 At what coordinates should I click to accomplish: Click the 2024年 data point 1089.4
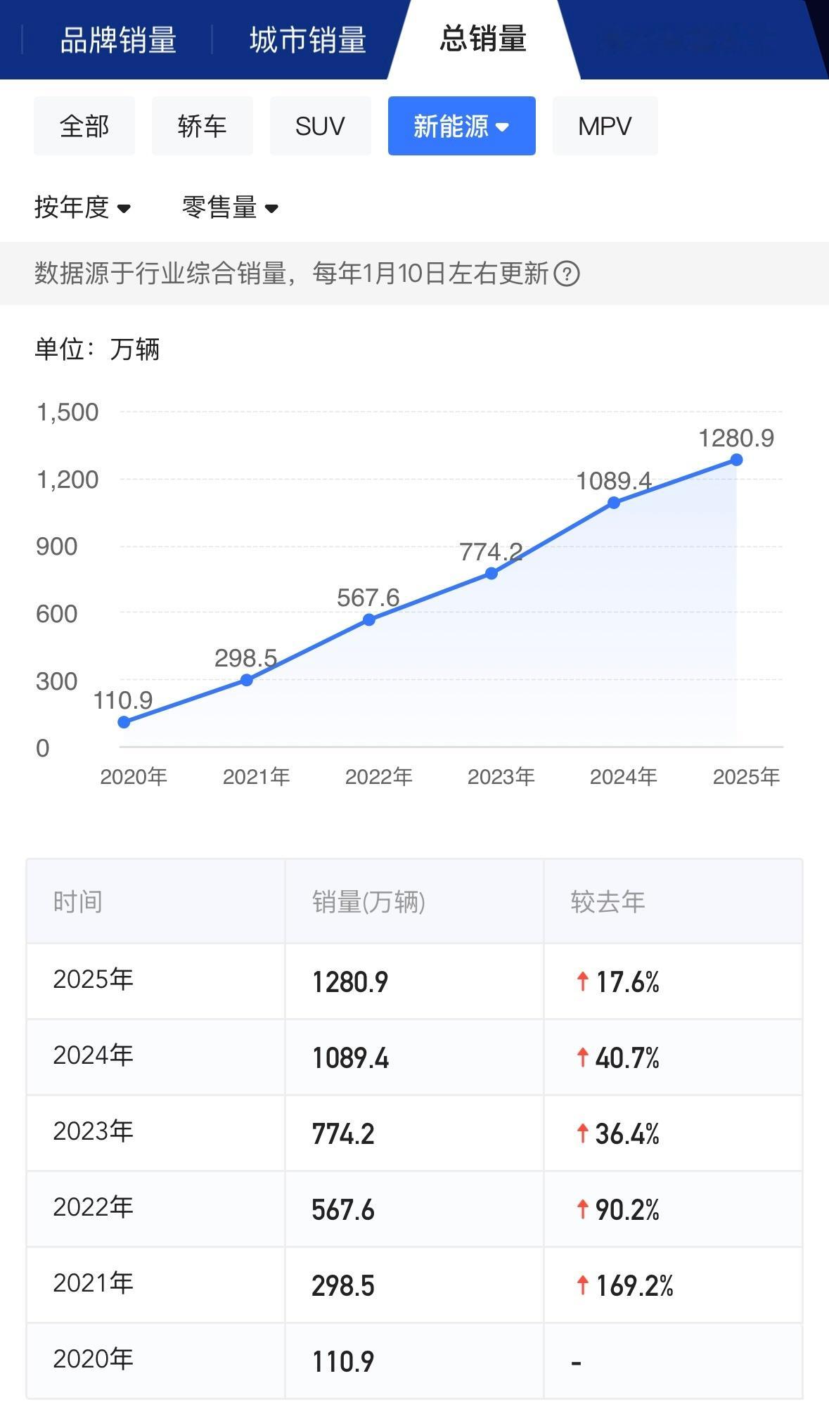pyautogui.click(x=614, y=503)
